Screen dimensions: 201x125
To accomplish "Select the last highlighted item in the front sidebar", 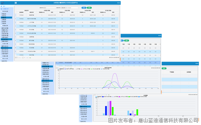I will click(x=6, y=48).
